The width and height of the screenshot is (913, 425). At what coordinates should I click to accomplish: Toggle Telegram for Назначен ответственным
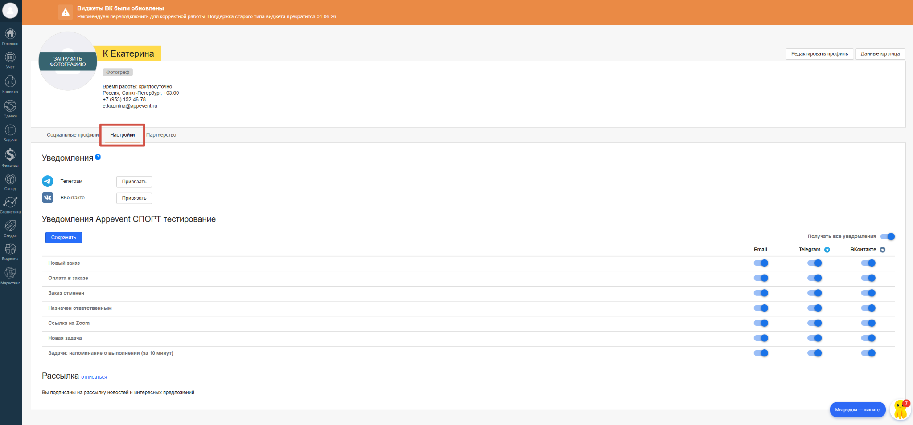[814, 308]
